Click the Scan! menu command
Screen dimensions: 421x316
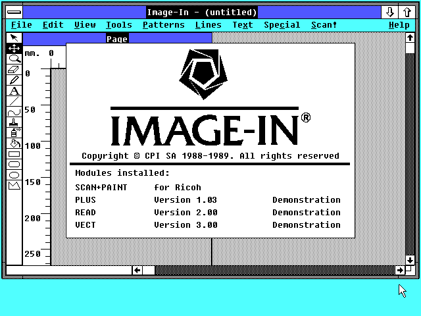tap(324, 25)
